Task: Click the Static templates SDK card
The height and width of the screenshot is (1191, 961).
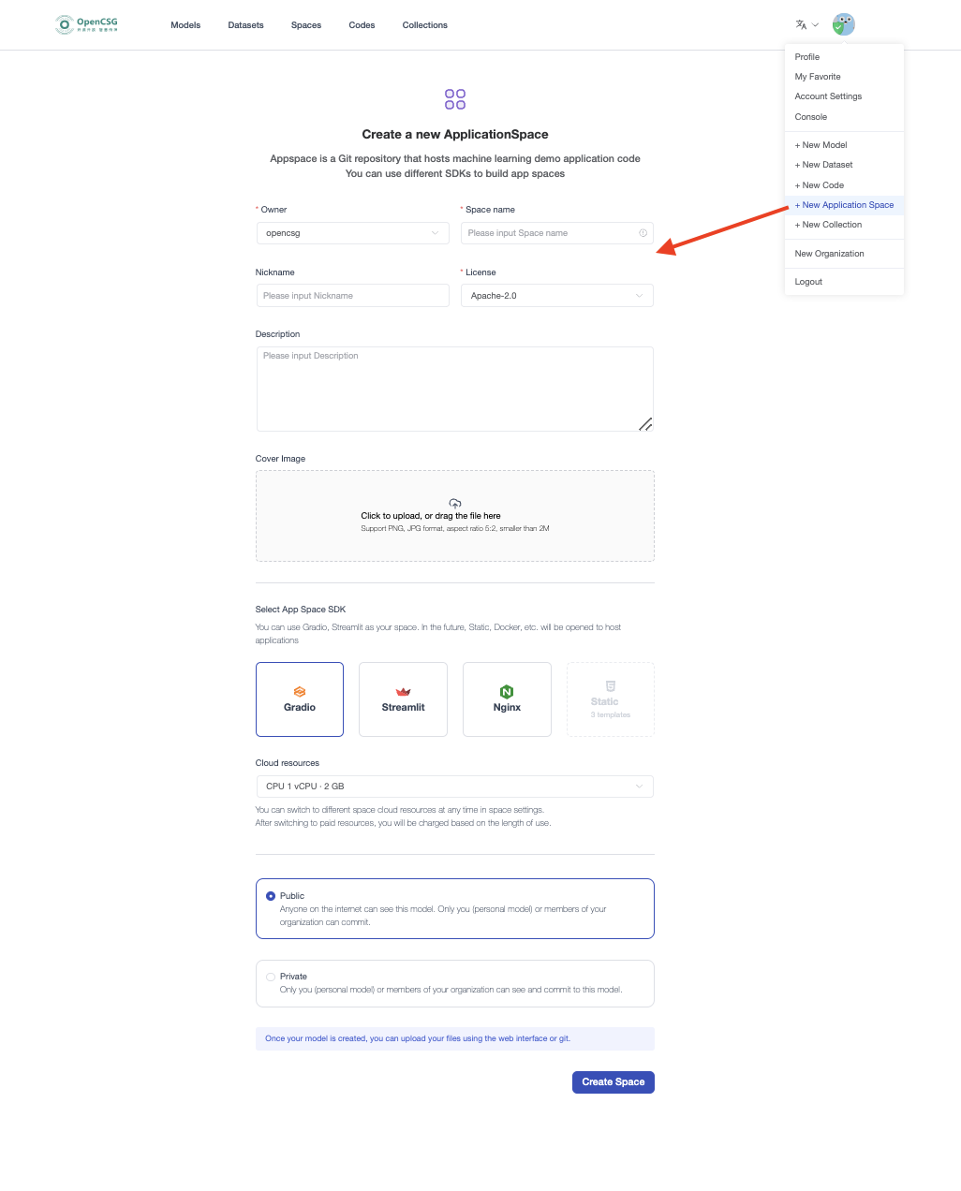Action: tap(610, 698)
